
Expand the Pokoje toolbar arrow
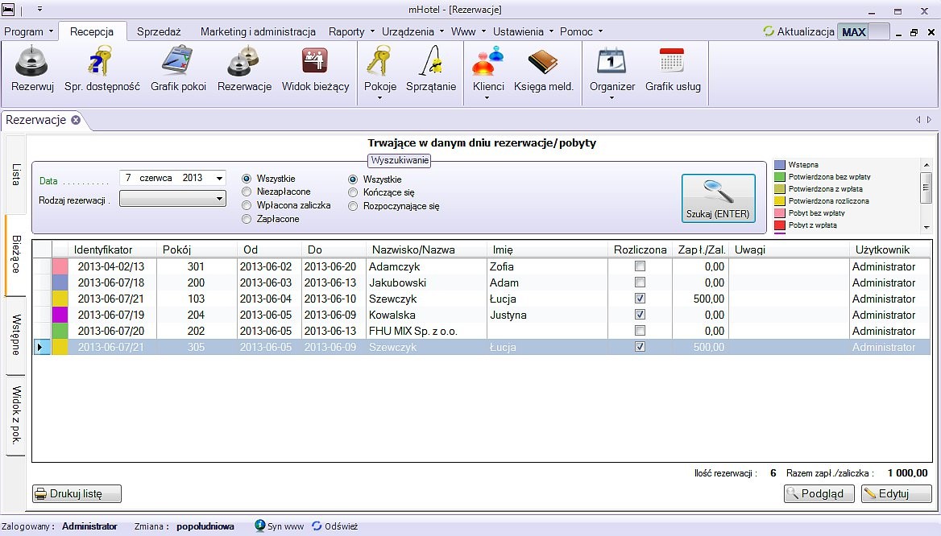(380, 98)
